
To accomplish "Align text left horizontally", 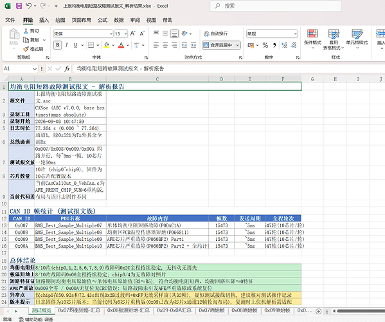I will tap(156, 45).
